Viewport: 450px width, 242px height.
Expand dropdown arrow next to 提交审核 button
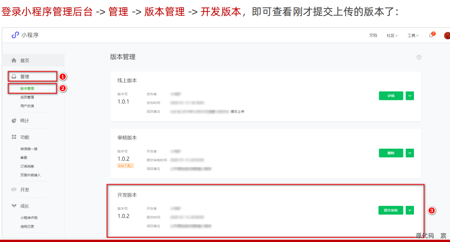click(x=410, y=210)
